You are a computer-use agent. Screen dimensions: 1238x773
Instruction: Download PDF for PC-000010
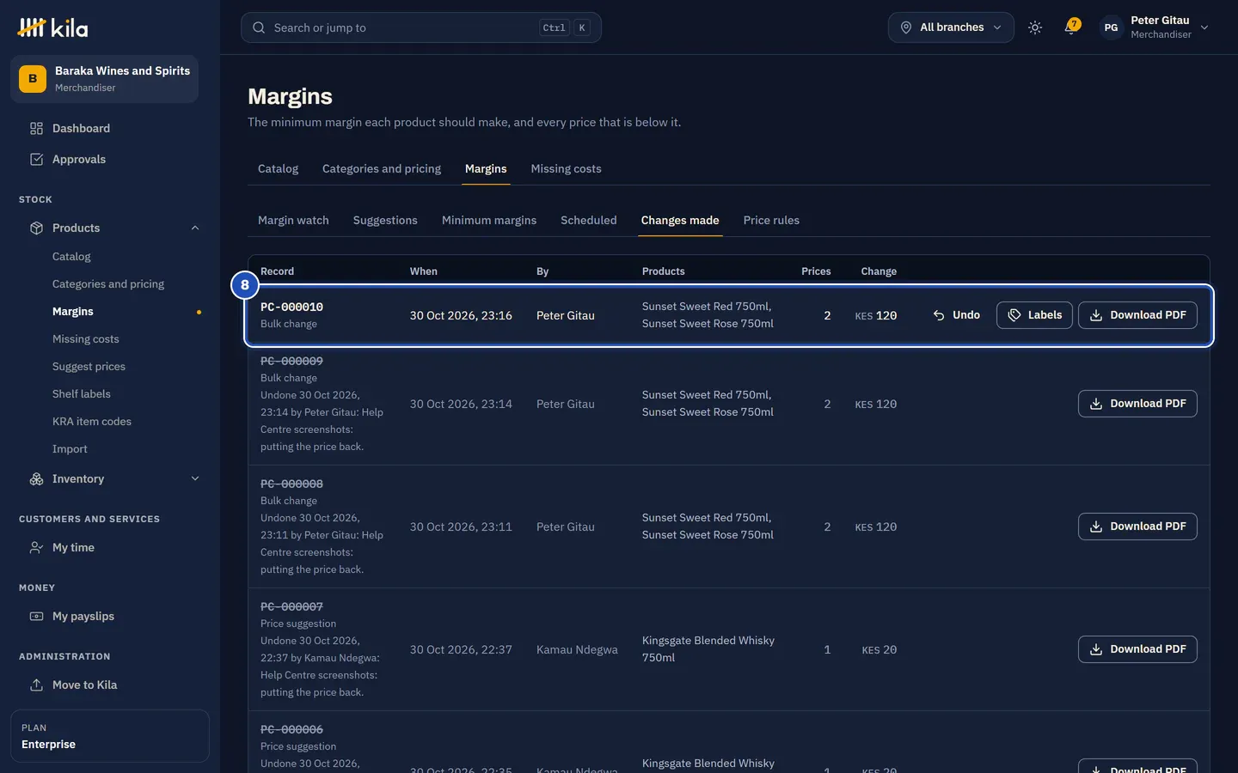[1137, 315]
